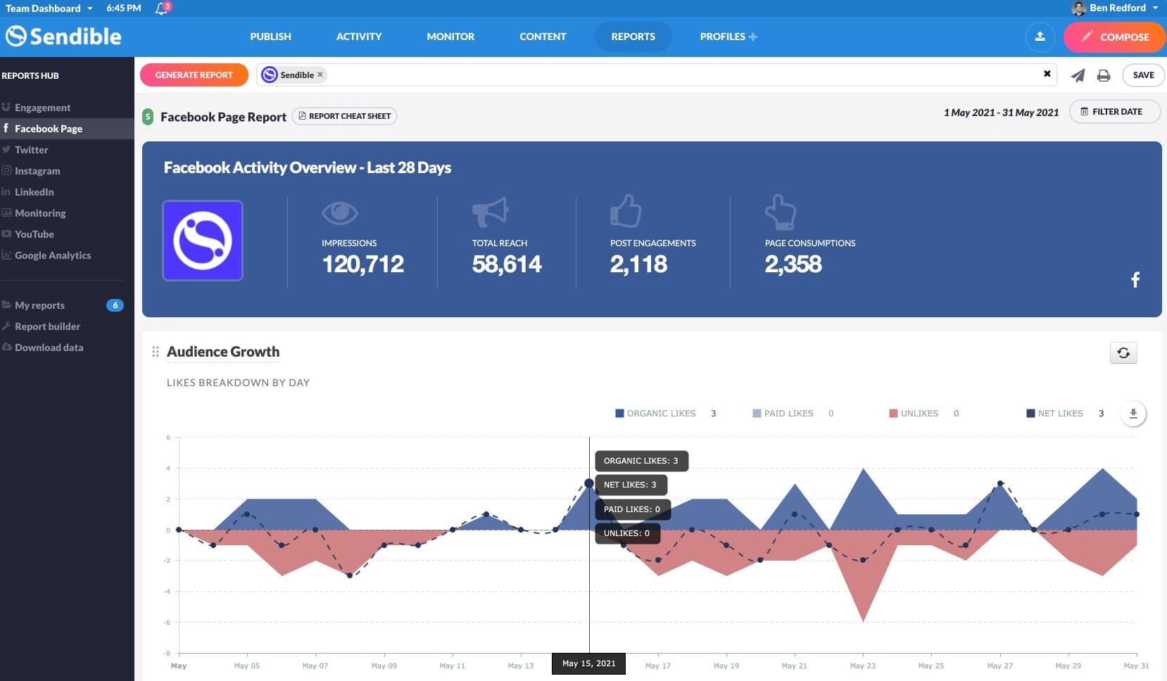Image resolution: width=1167 pixels, height=681 pixels.
Task: Click the Audience Growth heading
Action: (223, 352)
